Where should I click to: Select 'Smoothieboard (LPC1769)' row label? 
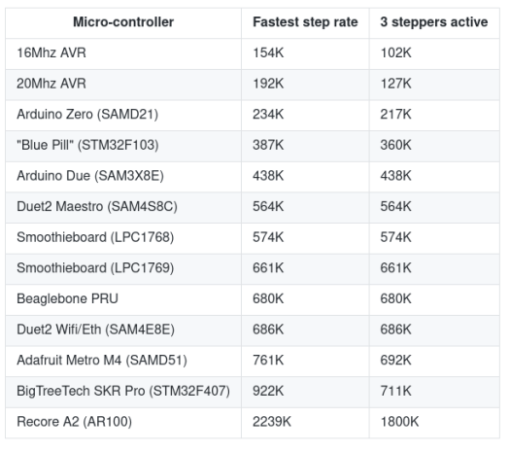[95, 268]
